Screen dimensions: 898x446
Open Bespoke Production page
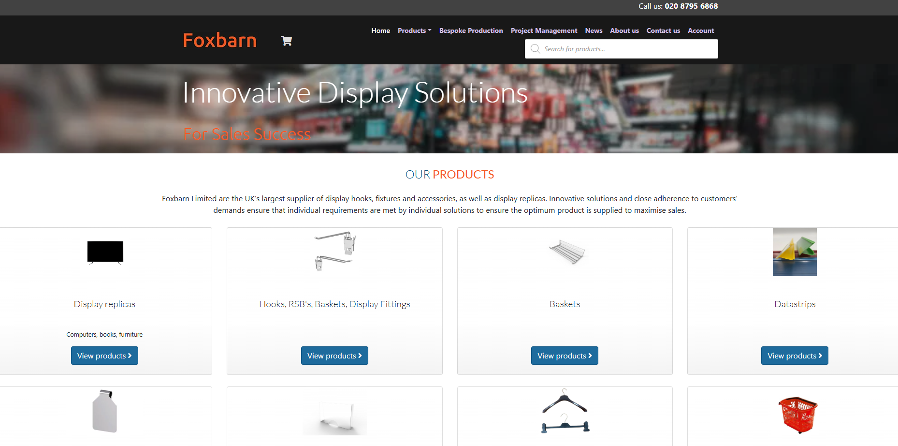point(471,30)
